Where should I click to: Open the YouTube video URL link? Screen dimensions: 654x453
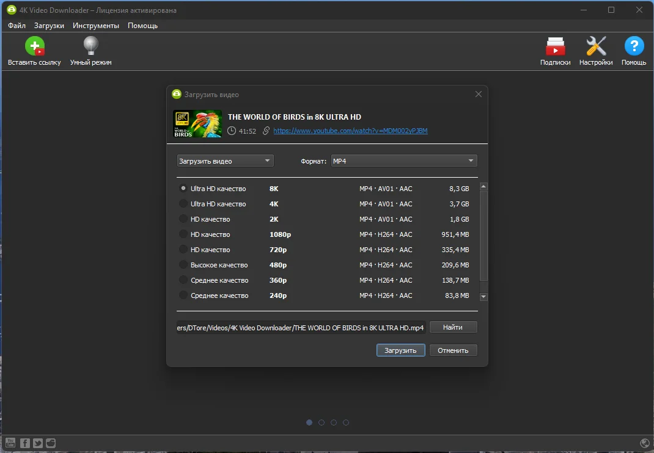[350, 131]
